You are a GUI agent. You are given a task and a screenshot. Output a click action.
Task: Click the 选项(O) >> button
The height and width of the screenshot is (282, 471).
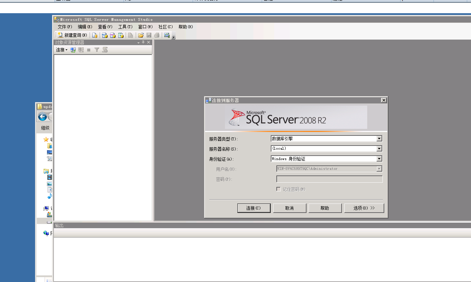(x=364, y=208)
